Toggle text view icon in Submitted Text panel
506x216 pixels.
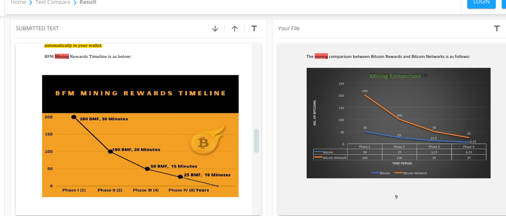coord(254,29)
